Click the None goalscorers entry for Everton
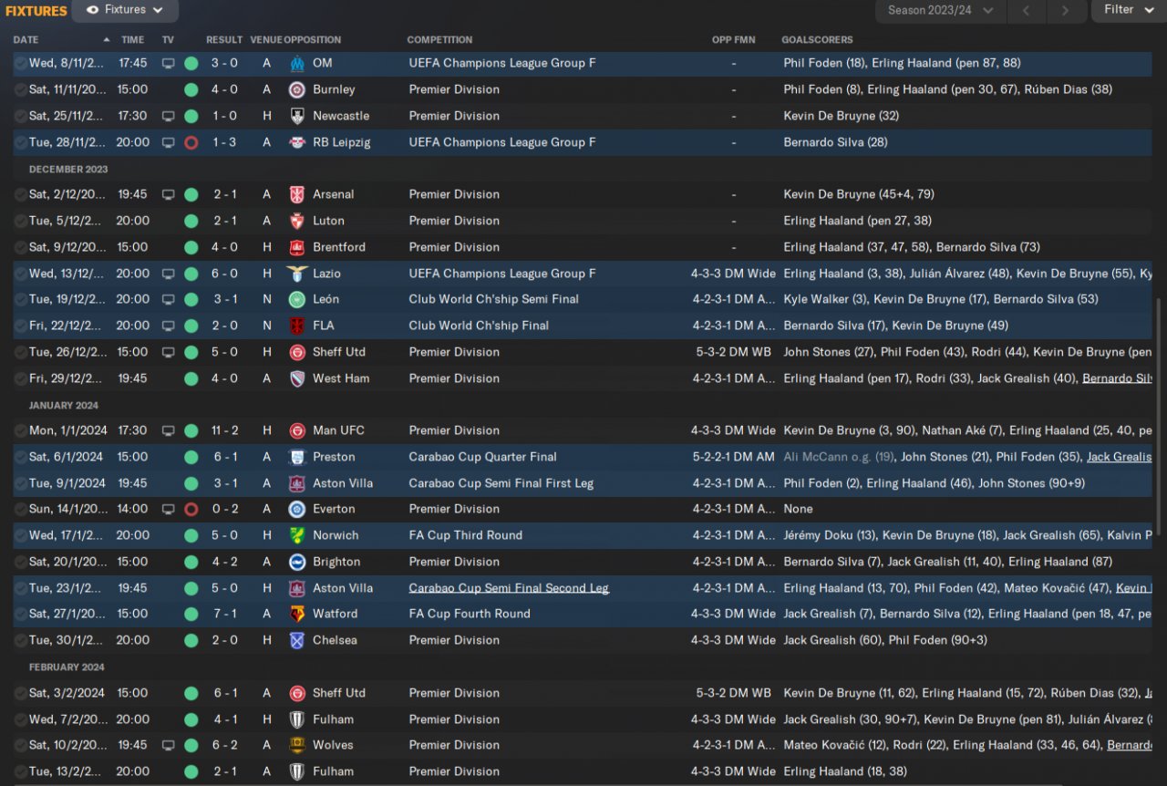This screenshot has height=786, width=1167. click(x=798, y=509)
